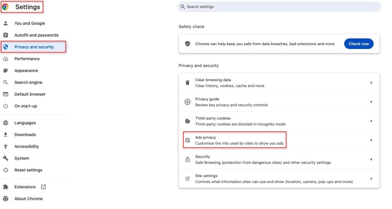
Task: Expand the Security row arrow
Action: (371, 160)
